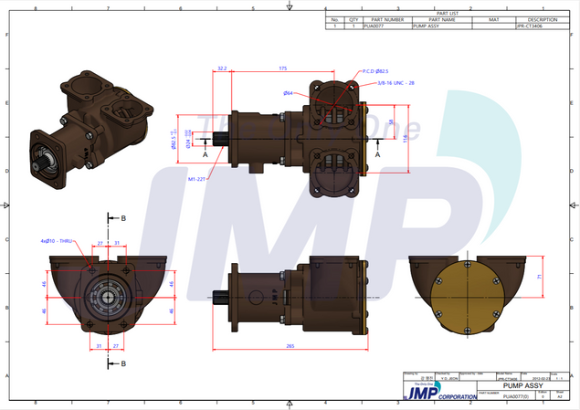
Task: Click the lower B section marker
Action: click(x=121, y=363)
